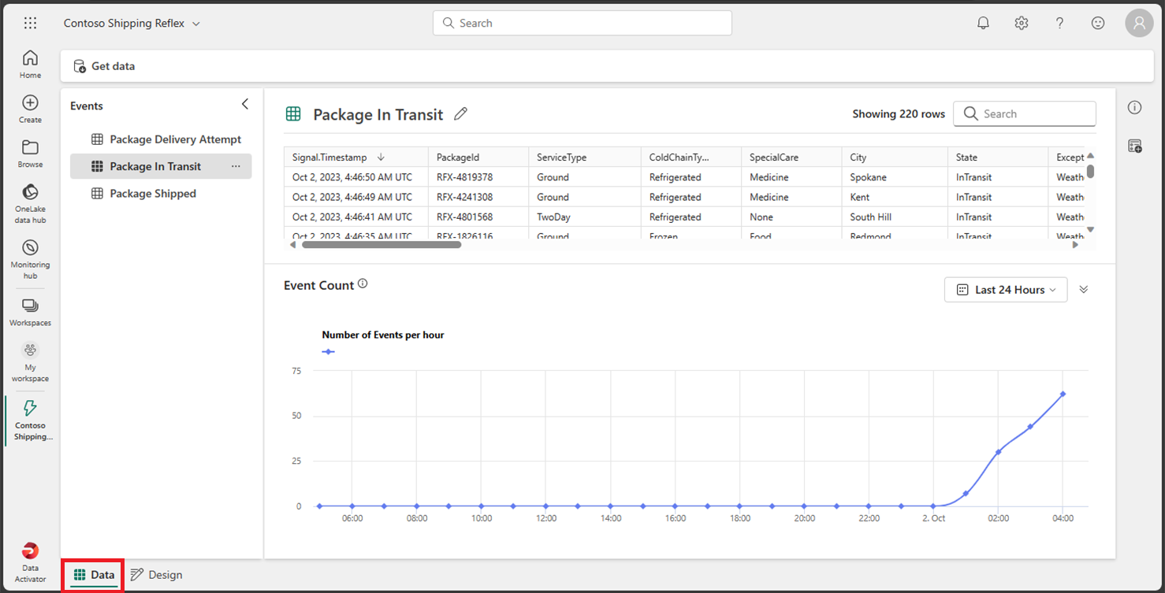Click the SpecialCare column header
The height and width of the screenshot is (593, 1165).
pyautogui.click(x=791, y=157)
